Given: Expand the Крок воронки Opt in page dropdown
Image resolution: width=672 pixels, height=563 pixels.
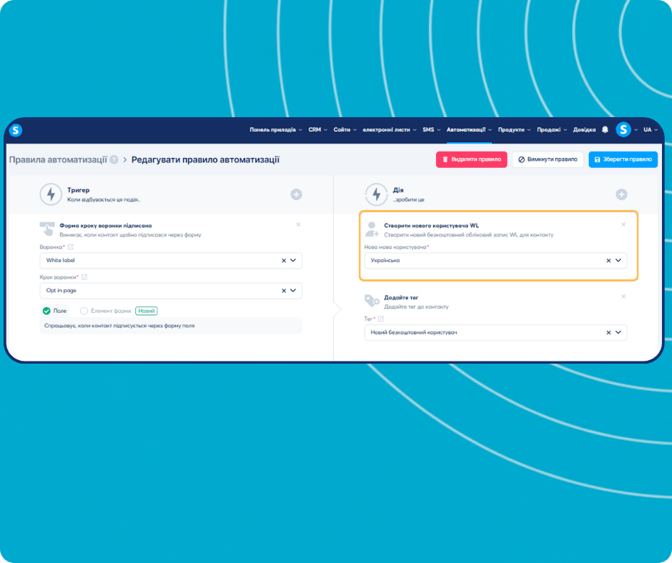Looking at the screenshot, I should coord(293,290).
